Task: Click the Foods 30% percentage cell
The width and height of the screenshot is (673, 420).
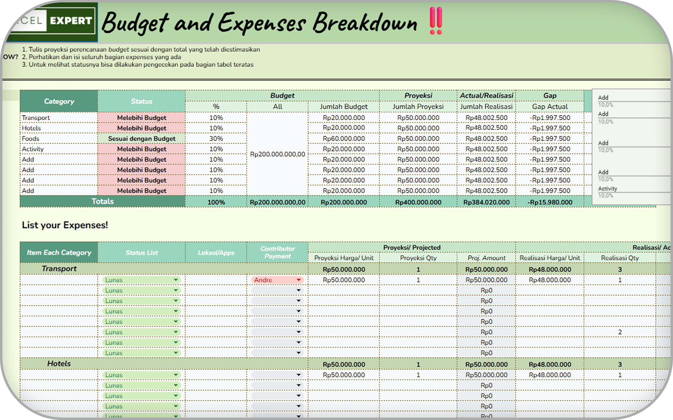Action: click(x=216, y=139)
